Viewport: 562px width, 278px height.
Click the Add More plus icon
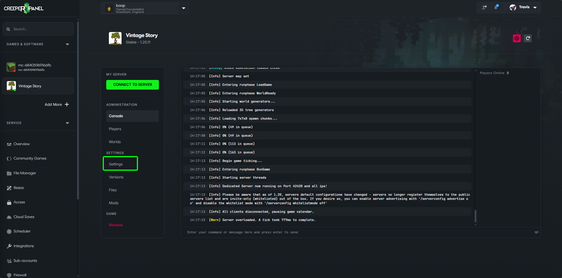point(67,104)
